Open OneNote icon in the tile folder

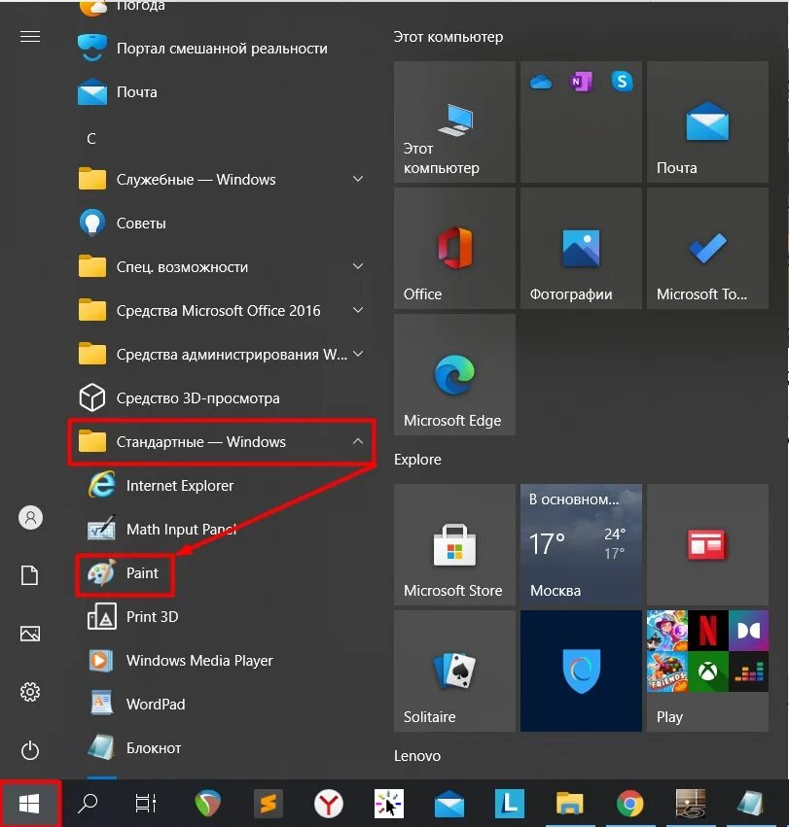(x=581, y=82)
